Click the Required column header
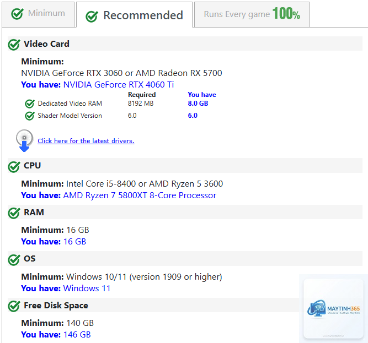 [142, 95]
